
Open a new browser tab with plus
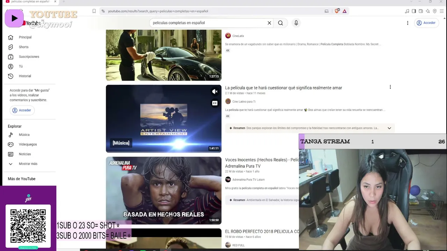(64, 2)
